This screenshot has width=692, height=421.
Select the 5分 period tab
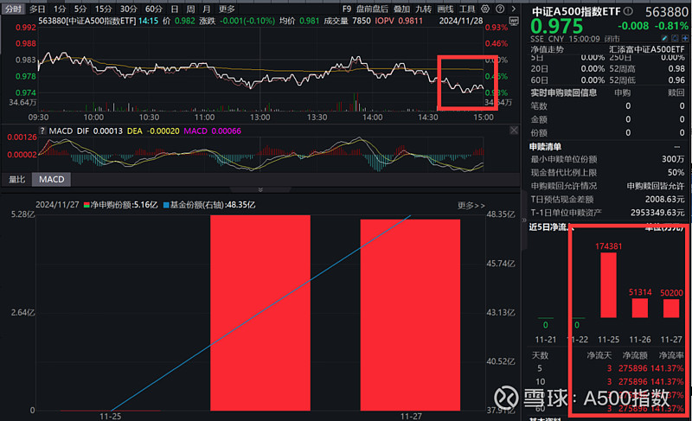(80, 9)
